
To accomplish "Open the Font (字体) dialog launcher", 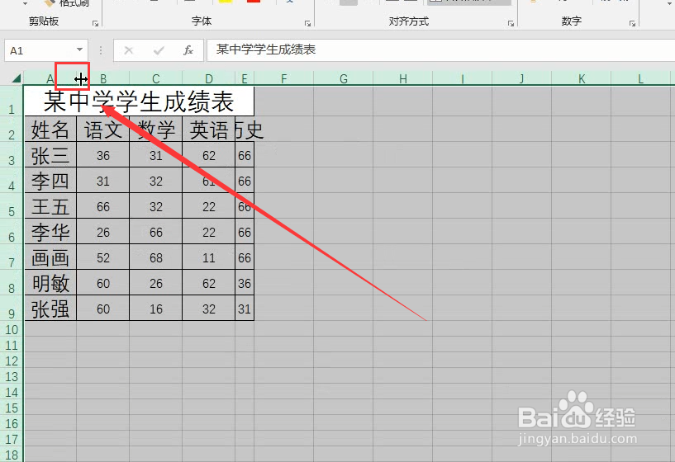I will 307,24.
